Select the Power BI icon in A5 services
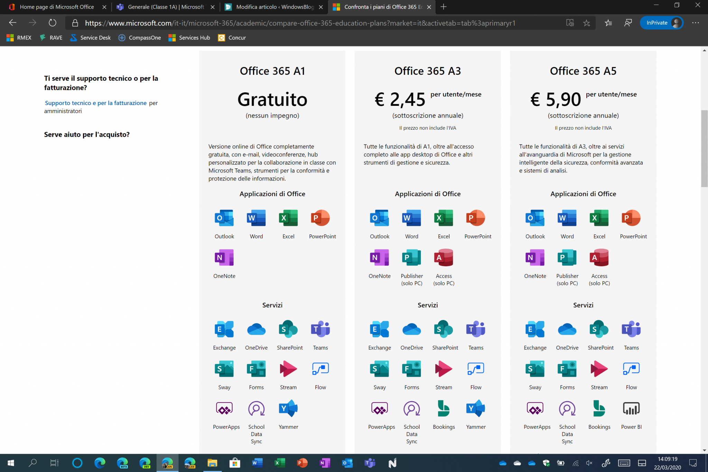The image size is (708, 472). point(631,408)
